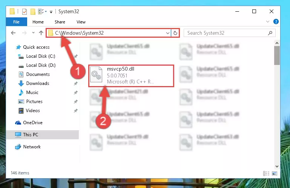Minimize the System32 window
Image resolution: width=290 pixels, height=188 pixels.
click(x=237, y=11)
